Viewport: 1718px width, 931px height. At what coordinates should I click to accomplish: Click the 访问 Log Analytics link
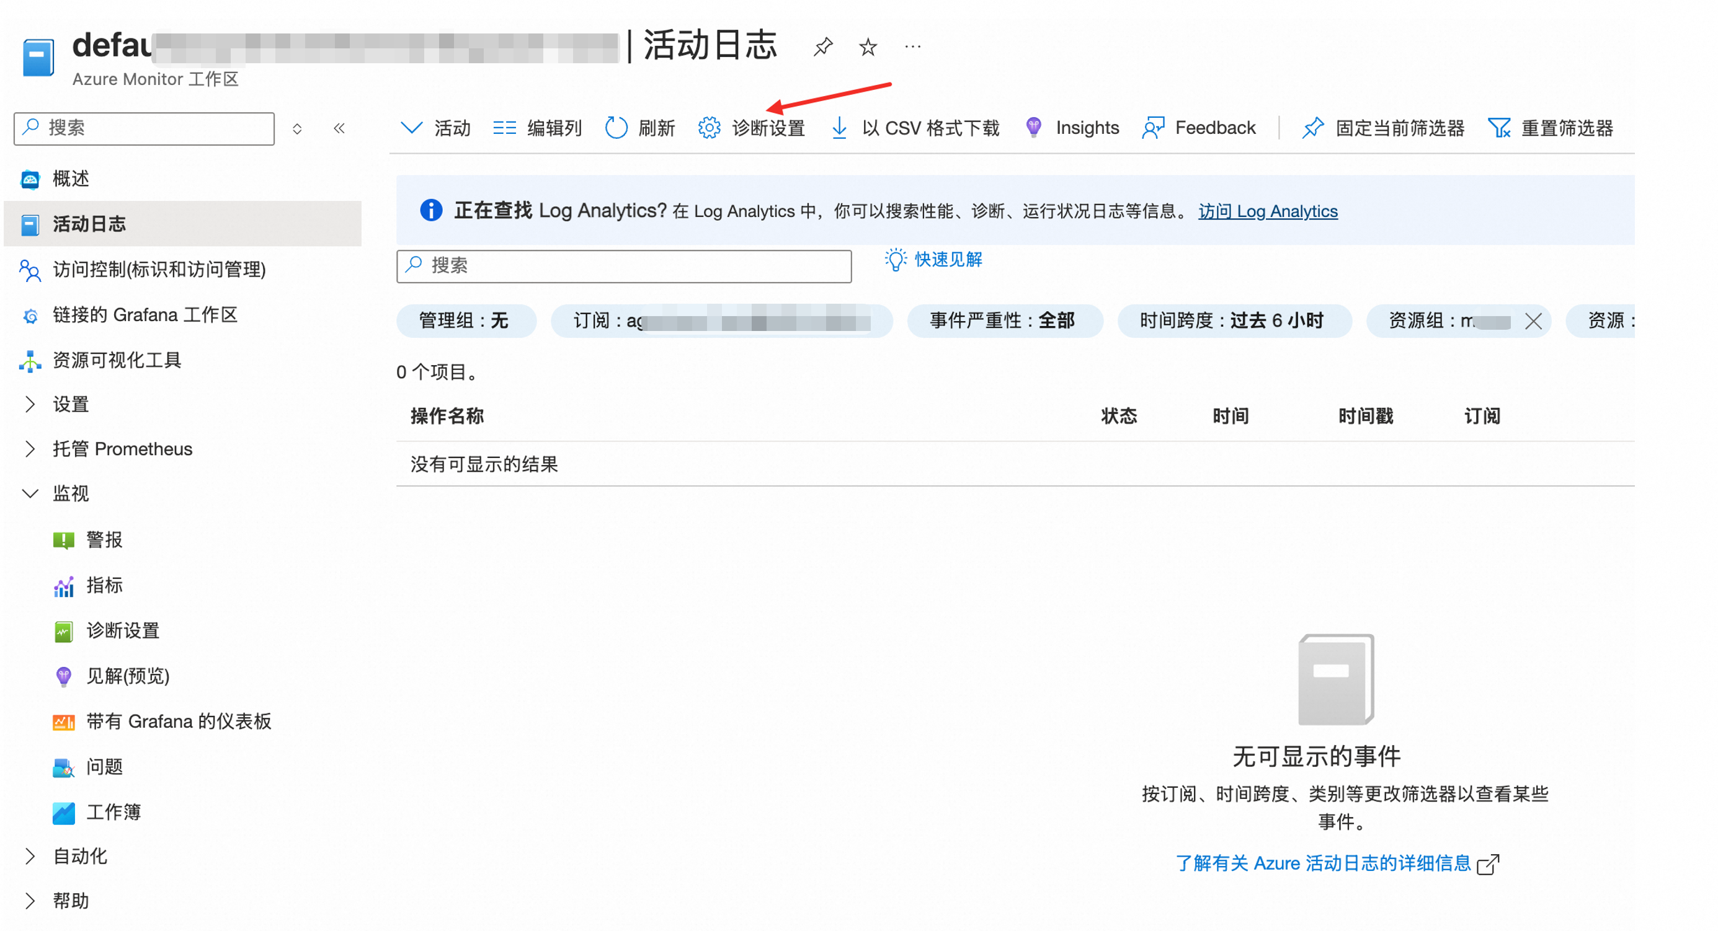pos(1267,211)
